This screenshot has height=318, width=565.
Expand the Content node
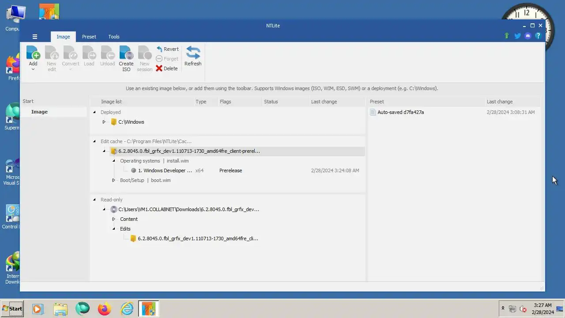pos(114,219)
